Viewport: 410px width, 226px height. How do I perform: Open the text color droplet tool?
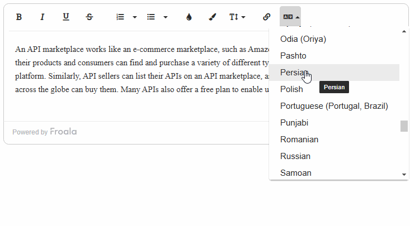click(x=189, y=17)
